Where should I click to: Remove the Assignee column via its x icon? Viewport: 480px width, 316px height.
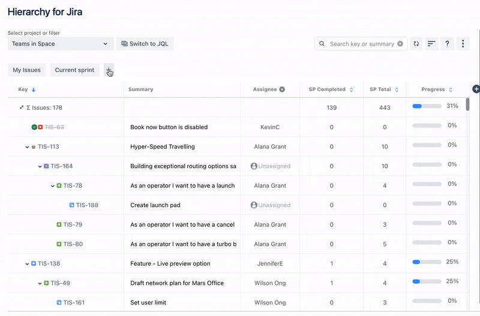pos(282,89)
